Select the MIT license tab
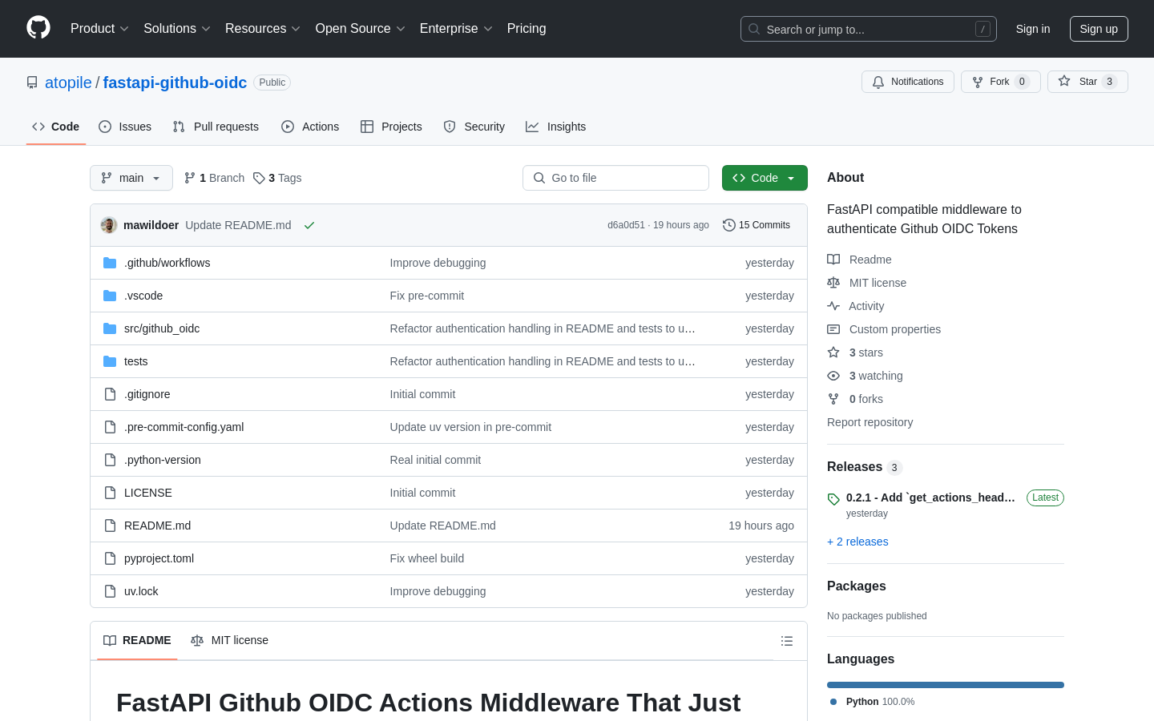The image size is (1154, 721). click(229, 640)
